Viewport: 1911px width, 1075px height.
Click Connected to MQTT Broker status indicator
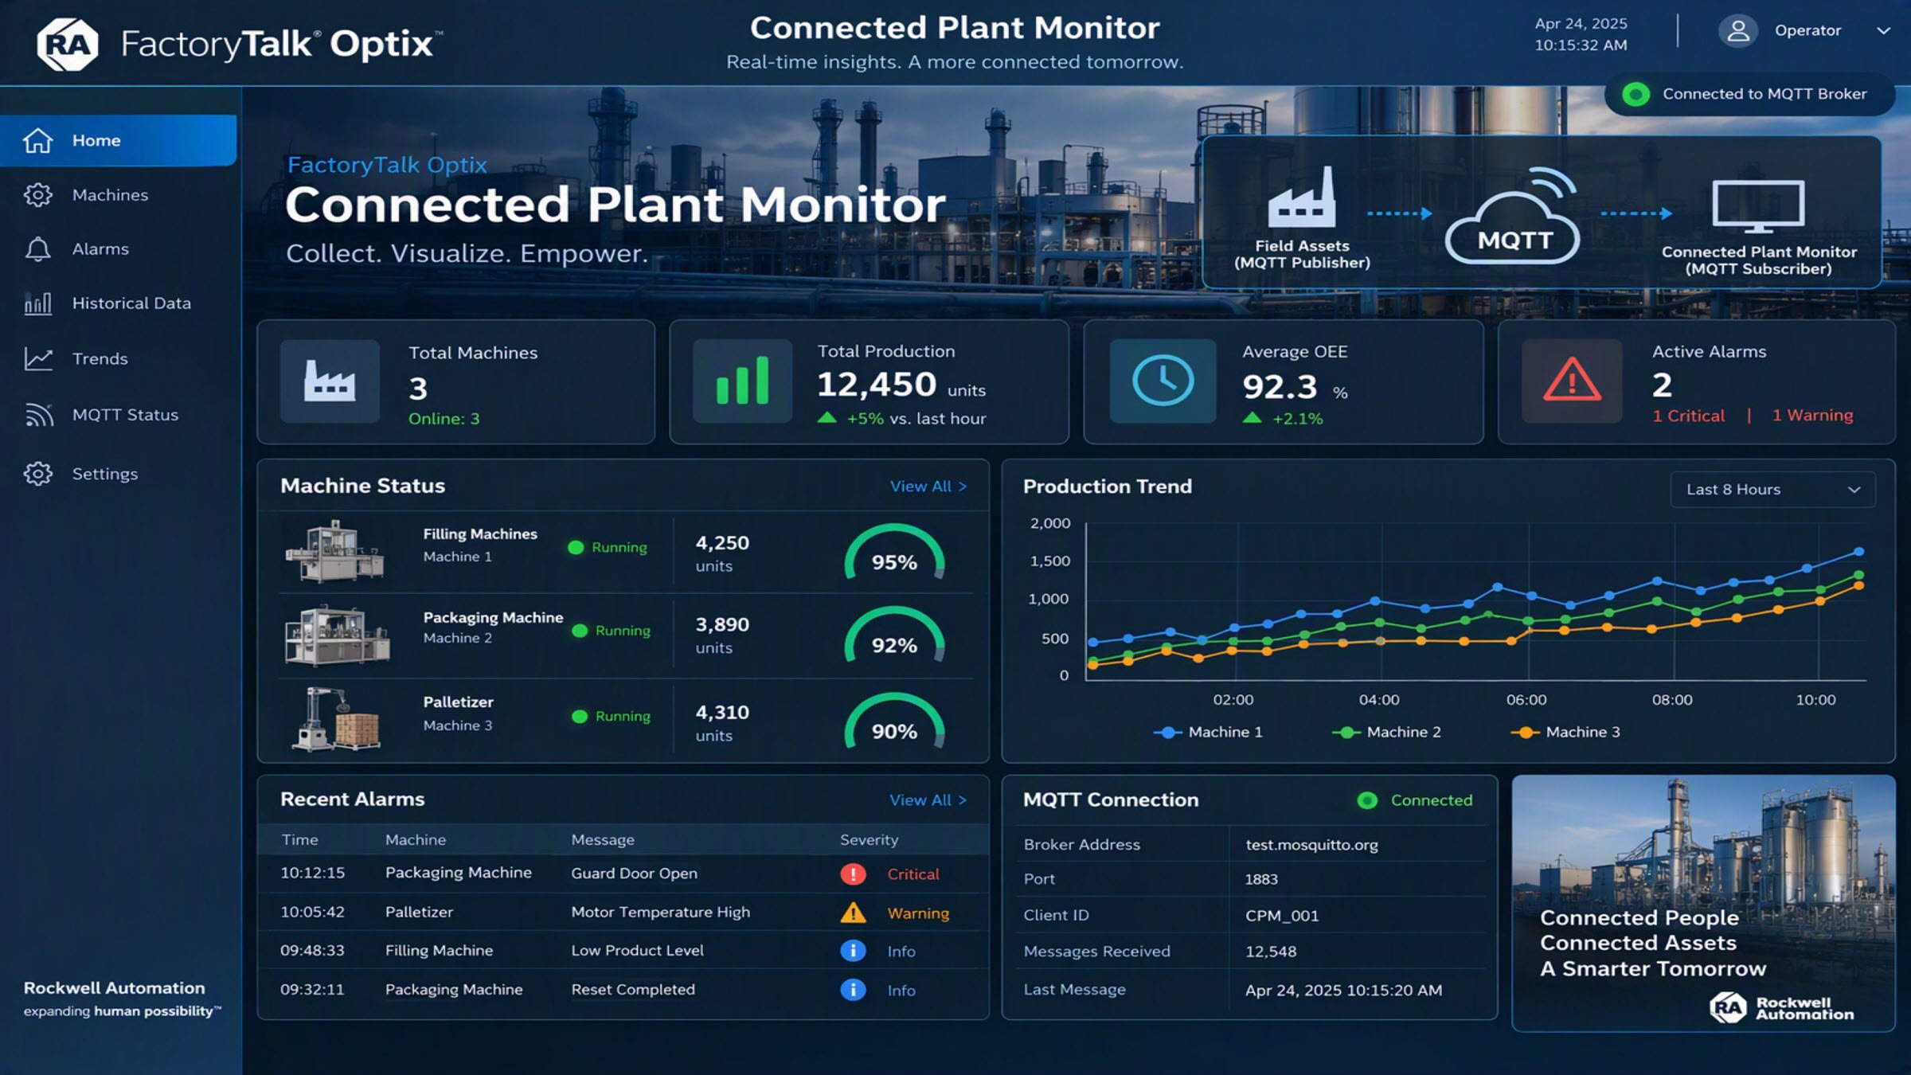(1749, 94)
